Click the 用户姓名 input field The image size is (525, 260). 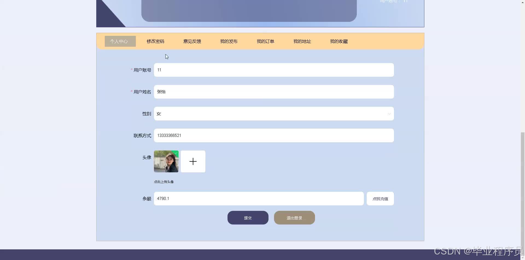coord(274,92)
